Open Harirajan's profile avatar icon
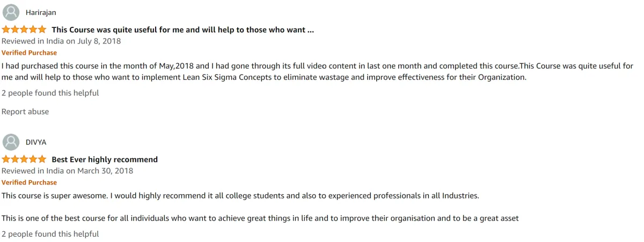Image resolution: width=644 pixels, height=242 pixels. (x=11, y=12)
